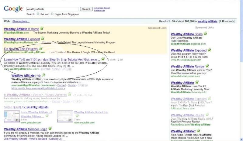Select 'pages from Singapore' radio button
The height and width of the screenshot is (141, 243).
52,14
